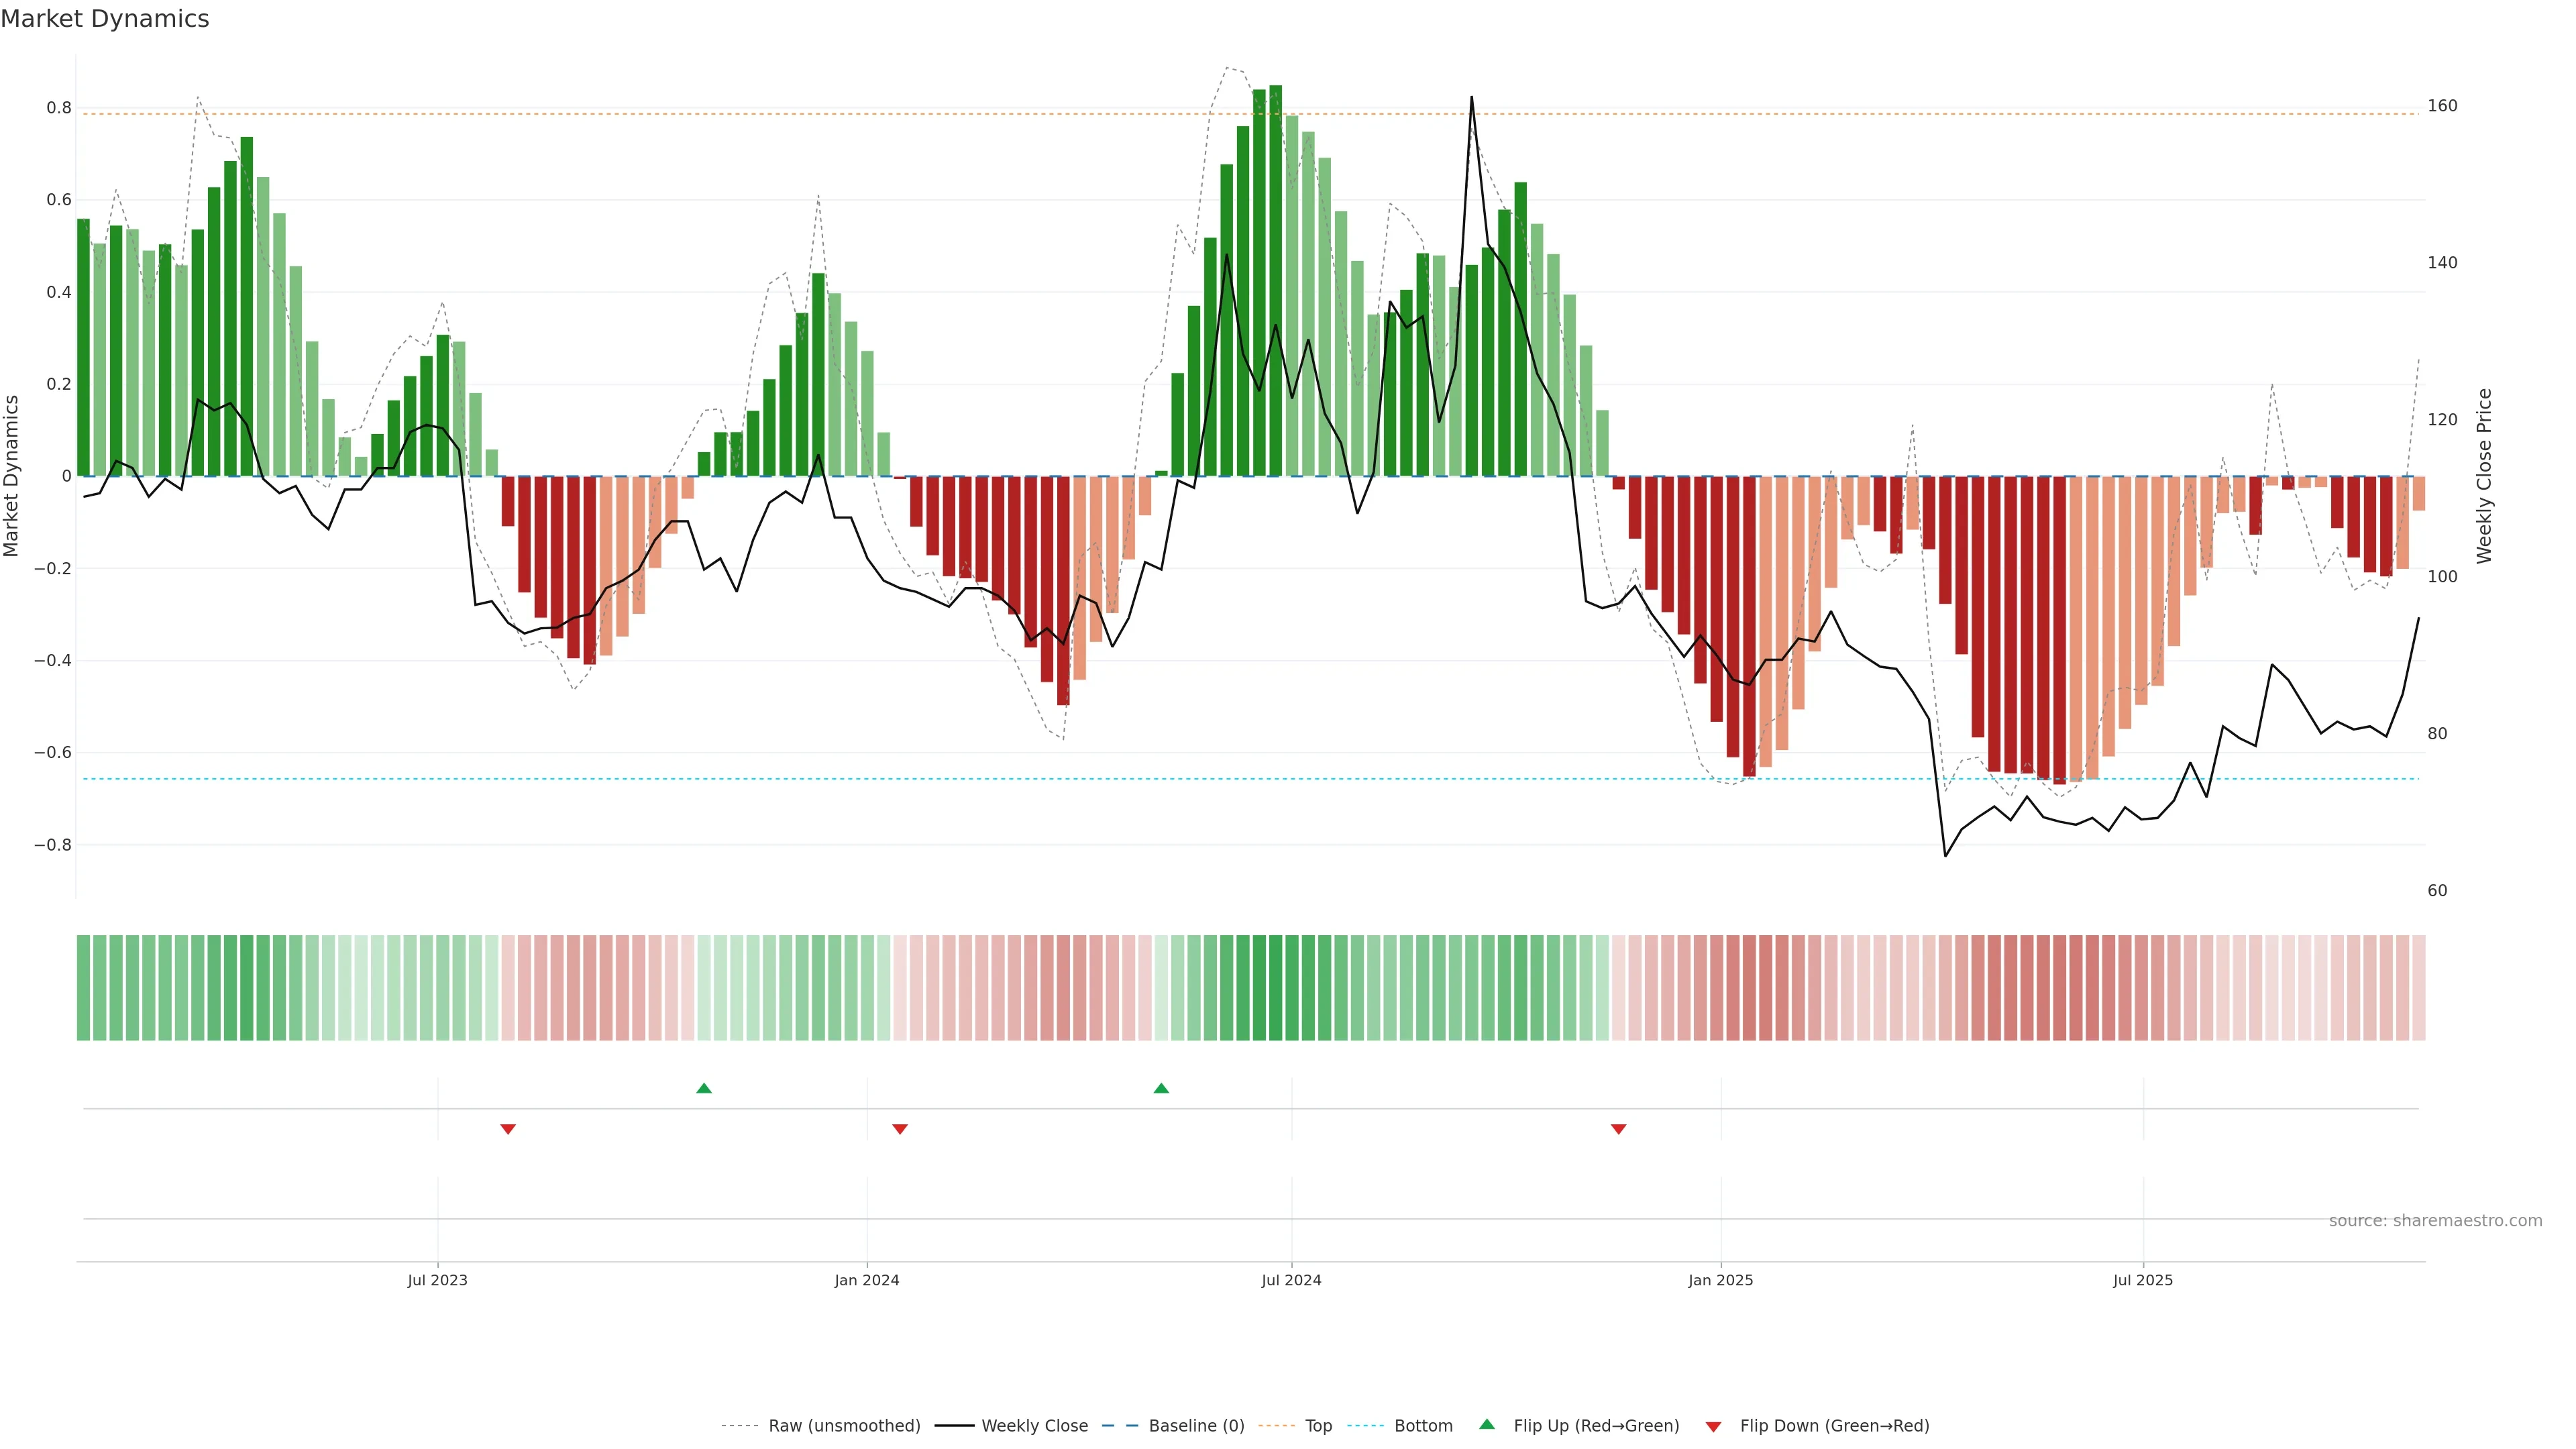
Task: Click the first heatmap strip cell
Action: [x=83, y=988]
